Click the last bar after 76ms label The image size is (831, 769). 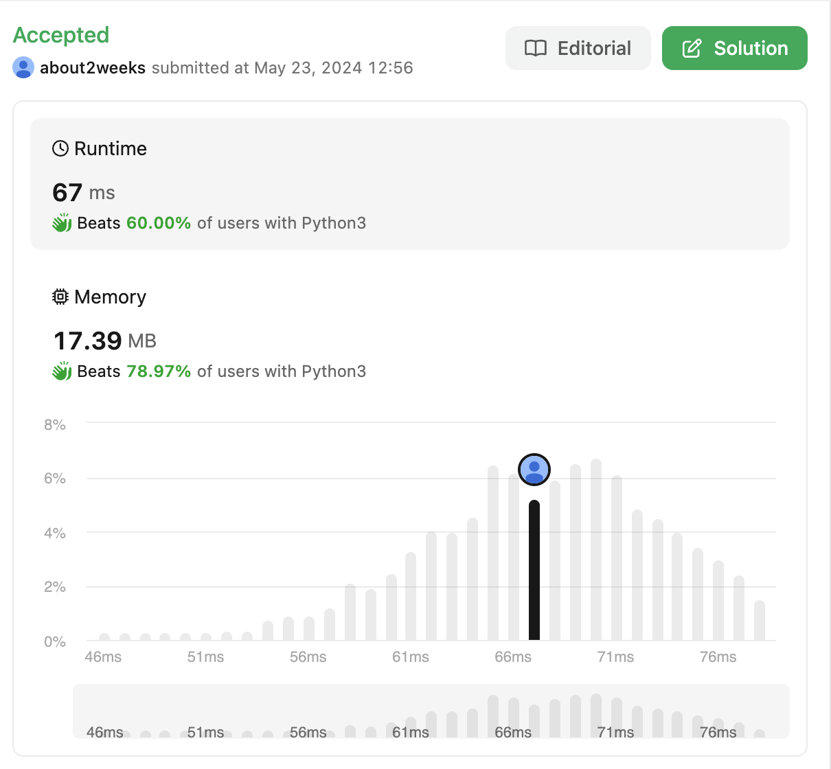click(x=759, y=621)
